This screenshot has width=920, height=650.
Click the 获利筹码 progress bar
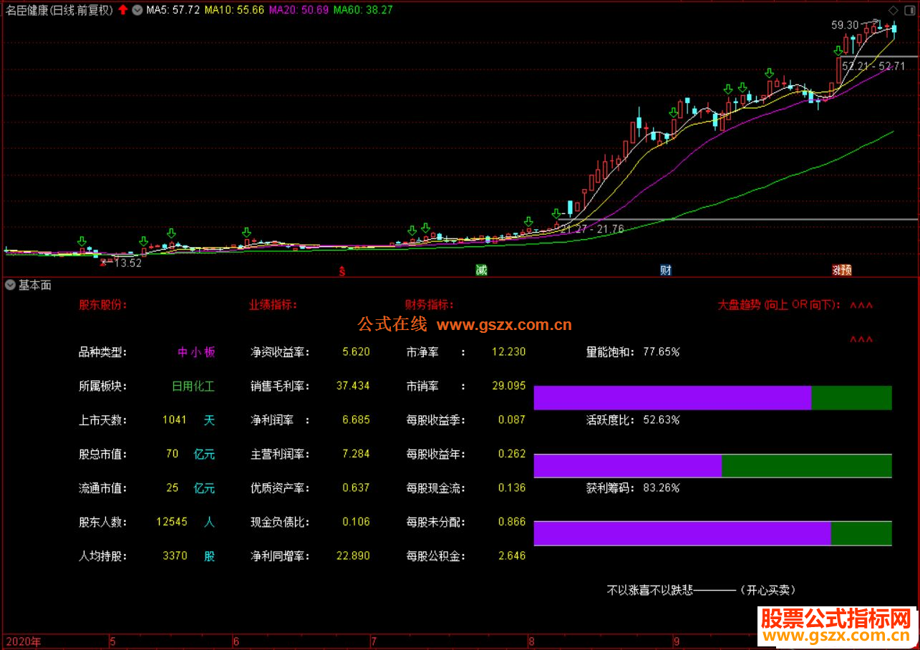click(x=713, y=534)
